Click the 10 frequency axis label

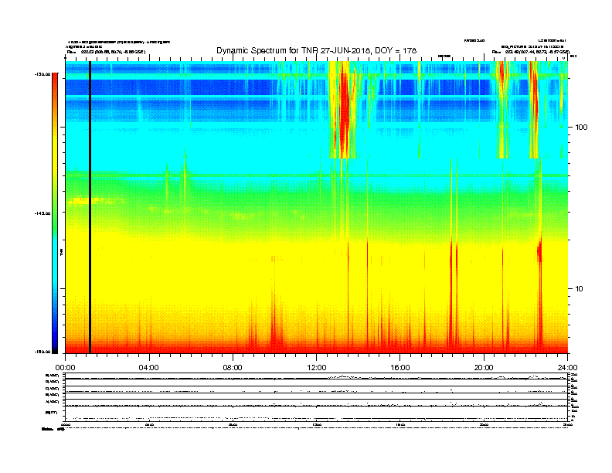(x=580, y=289)
